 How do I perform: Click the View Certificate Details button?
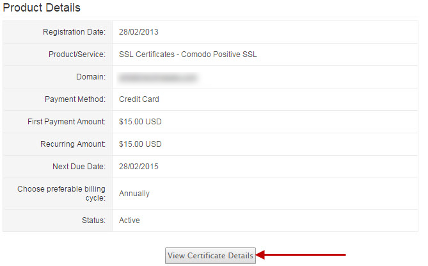[210, 256]
